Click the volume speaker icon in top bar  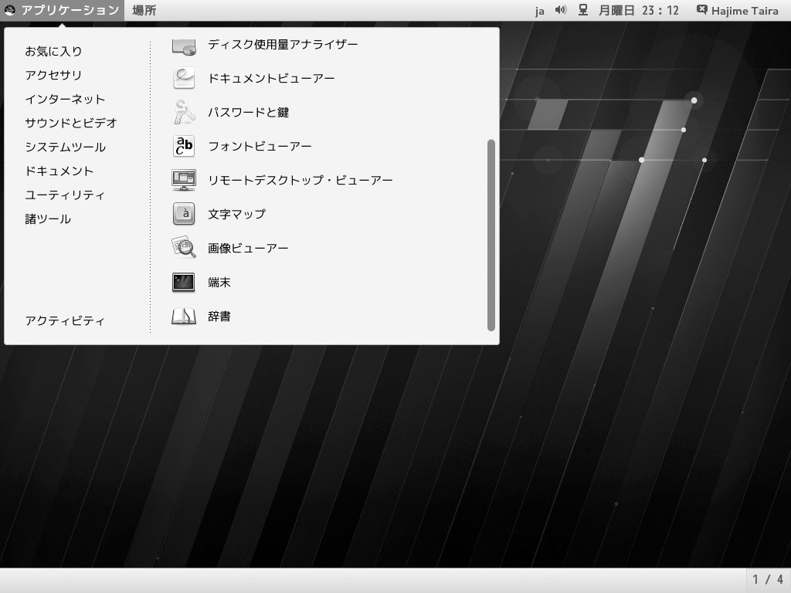click(561, 10)
